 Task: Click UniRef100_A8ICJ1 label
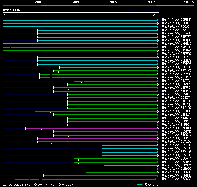click(x=177, y=78)
